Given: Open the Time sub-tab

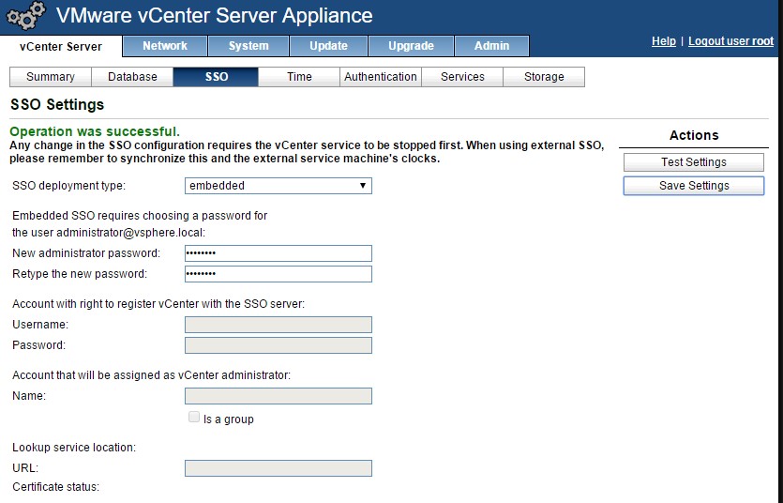Looking at the screenshot, I should [299, 77].
